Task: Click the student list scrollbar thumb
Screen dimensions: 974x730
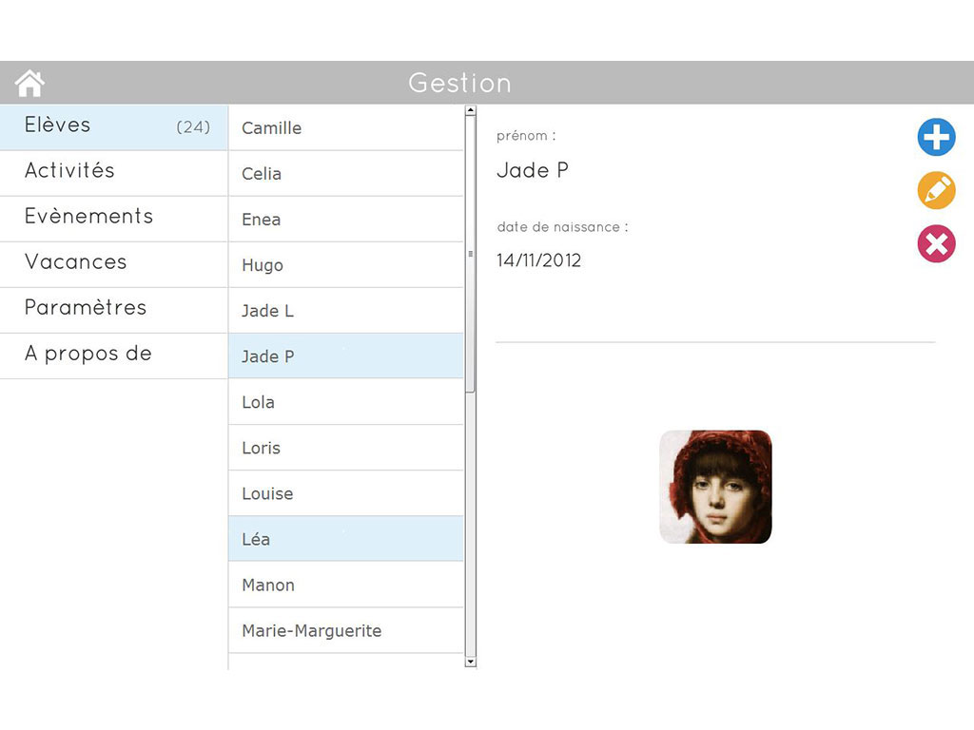Action: [x=470, y=255]
